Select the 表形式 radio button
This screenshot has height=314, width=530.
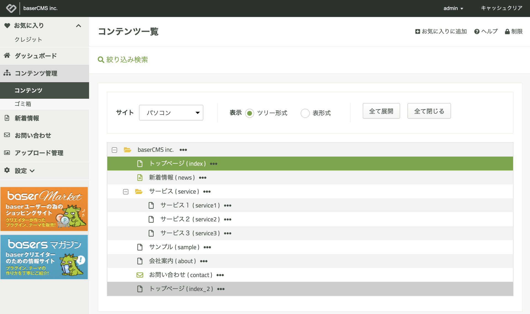click(305, 113)
